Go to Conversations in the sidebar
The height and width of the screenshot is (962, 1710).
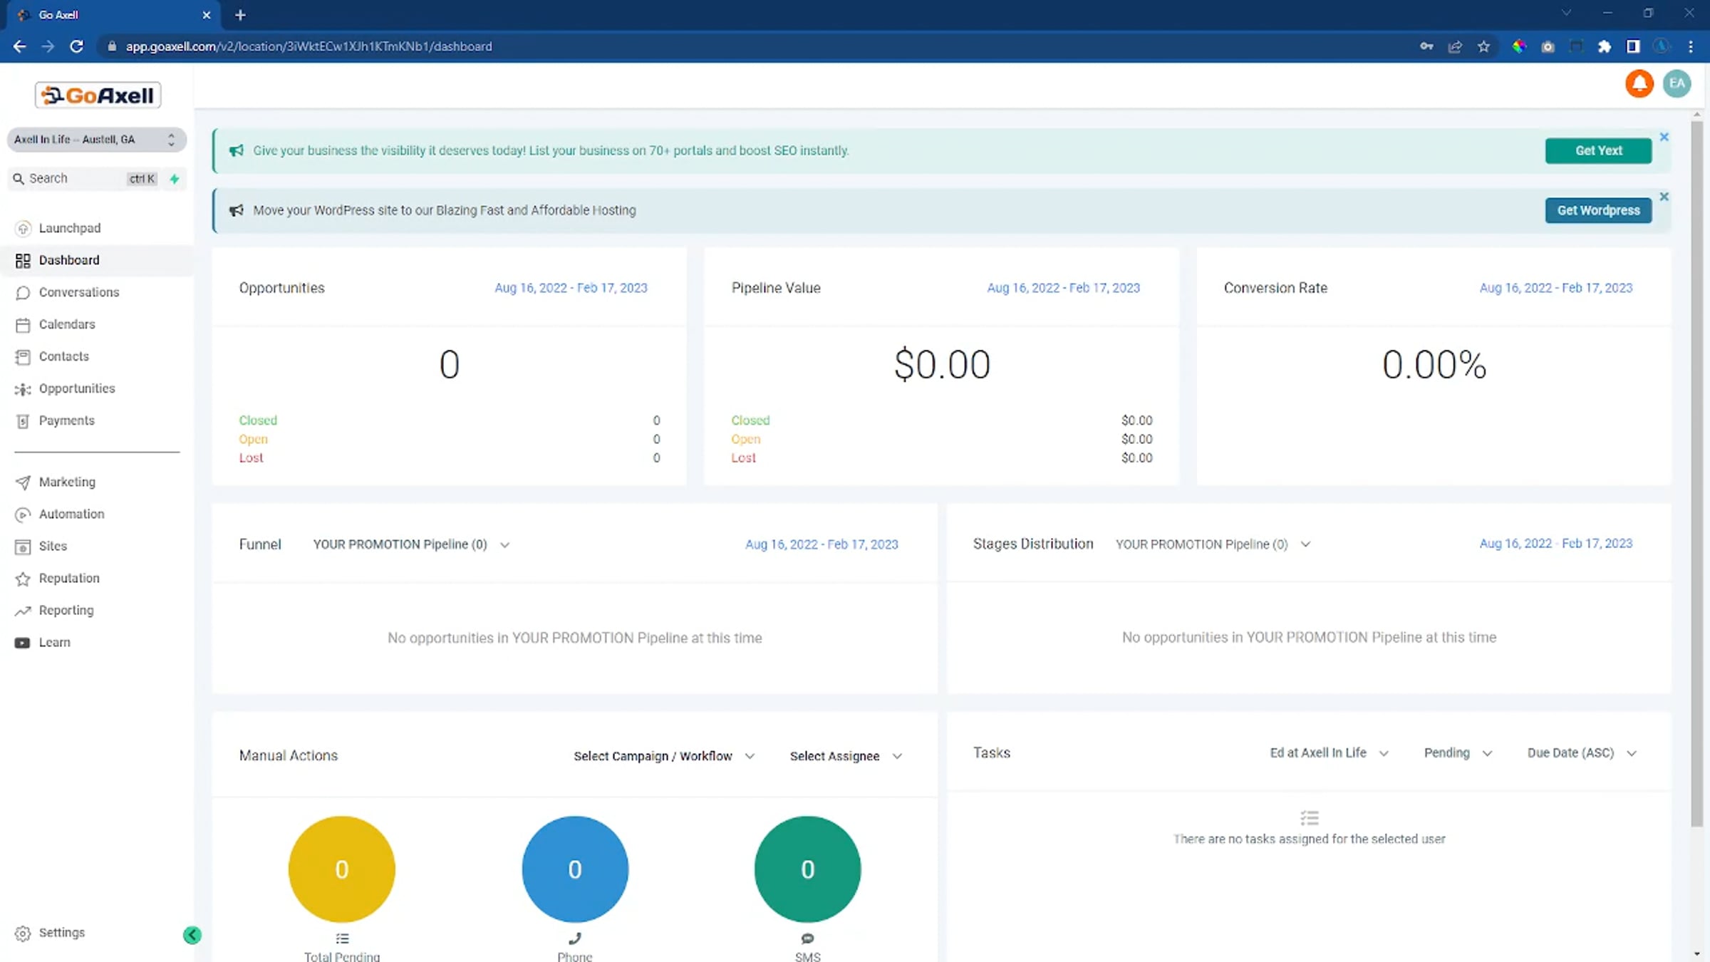79,292
